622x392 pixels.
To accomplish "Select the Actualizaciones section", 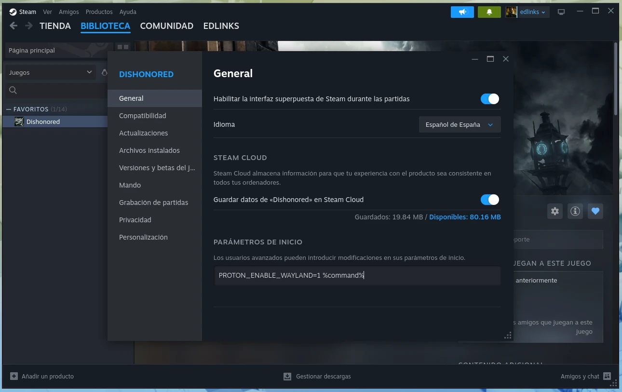I will tap(155, 133).
